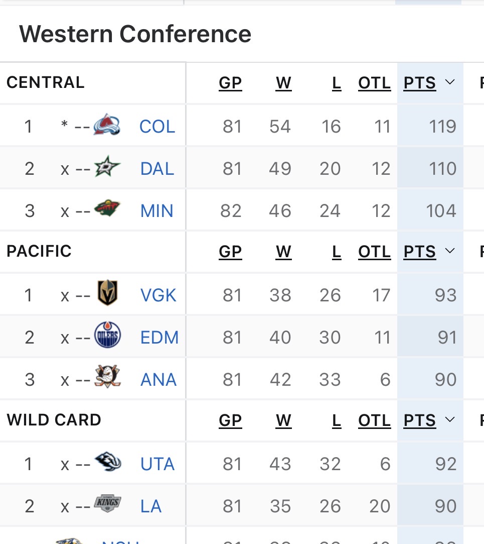
Task: Click the Anaheim Ducks logo
Action: [107, 377]
